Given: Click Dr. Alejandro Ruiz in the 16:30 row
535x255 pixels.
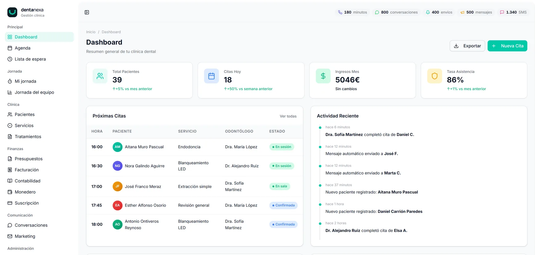Looking at the screenshot, I should coord(242,166).
